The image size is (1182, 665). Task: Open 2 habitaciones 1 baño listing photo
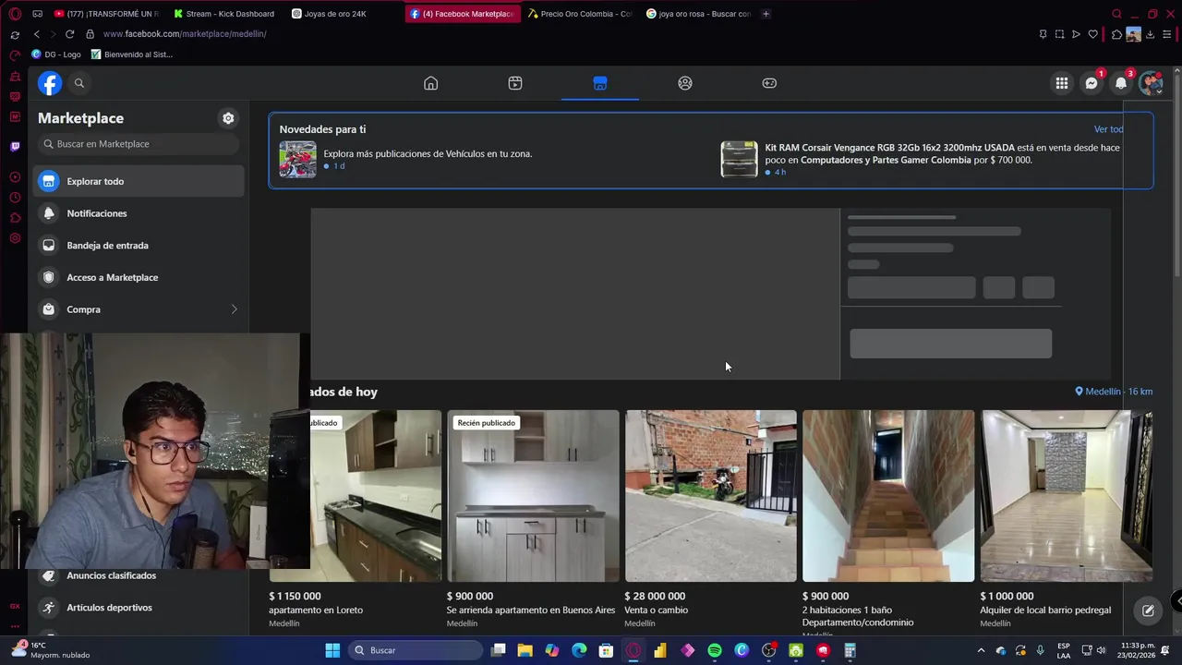click(888, 496)
